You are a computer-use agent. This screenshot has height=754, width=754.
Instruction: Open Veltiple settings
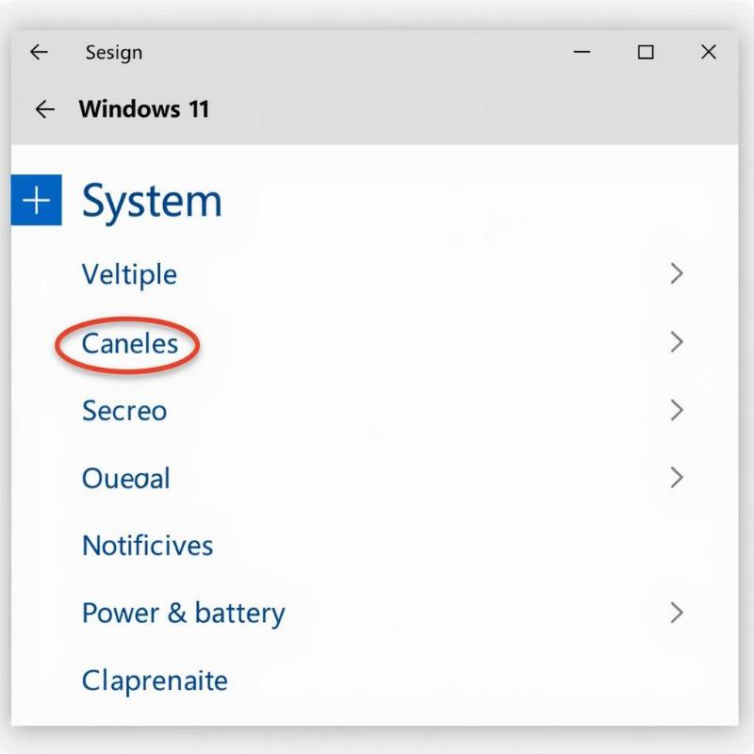tap(129, 273)
